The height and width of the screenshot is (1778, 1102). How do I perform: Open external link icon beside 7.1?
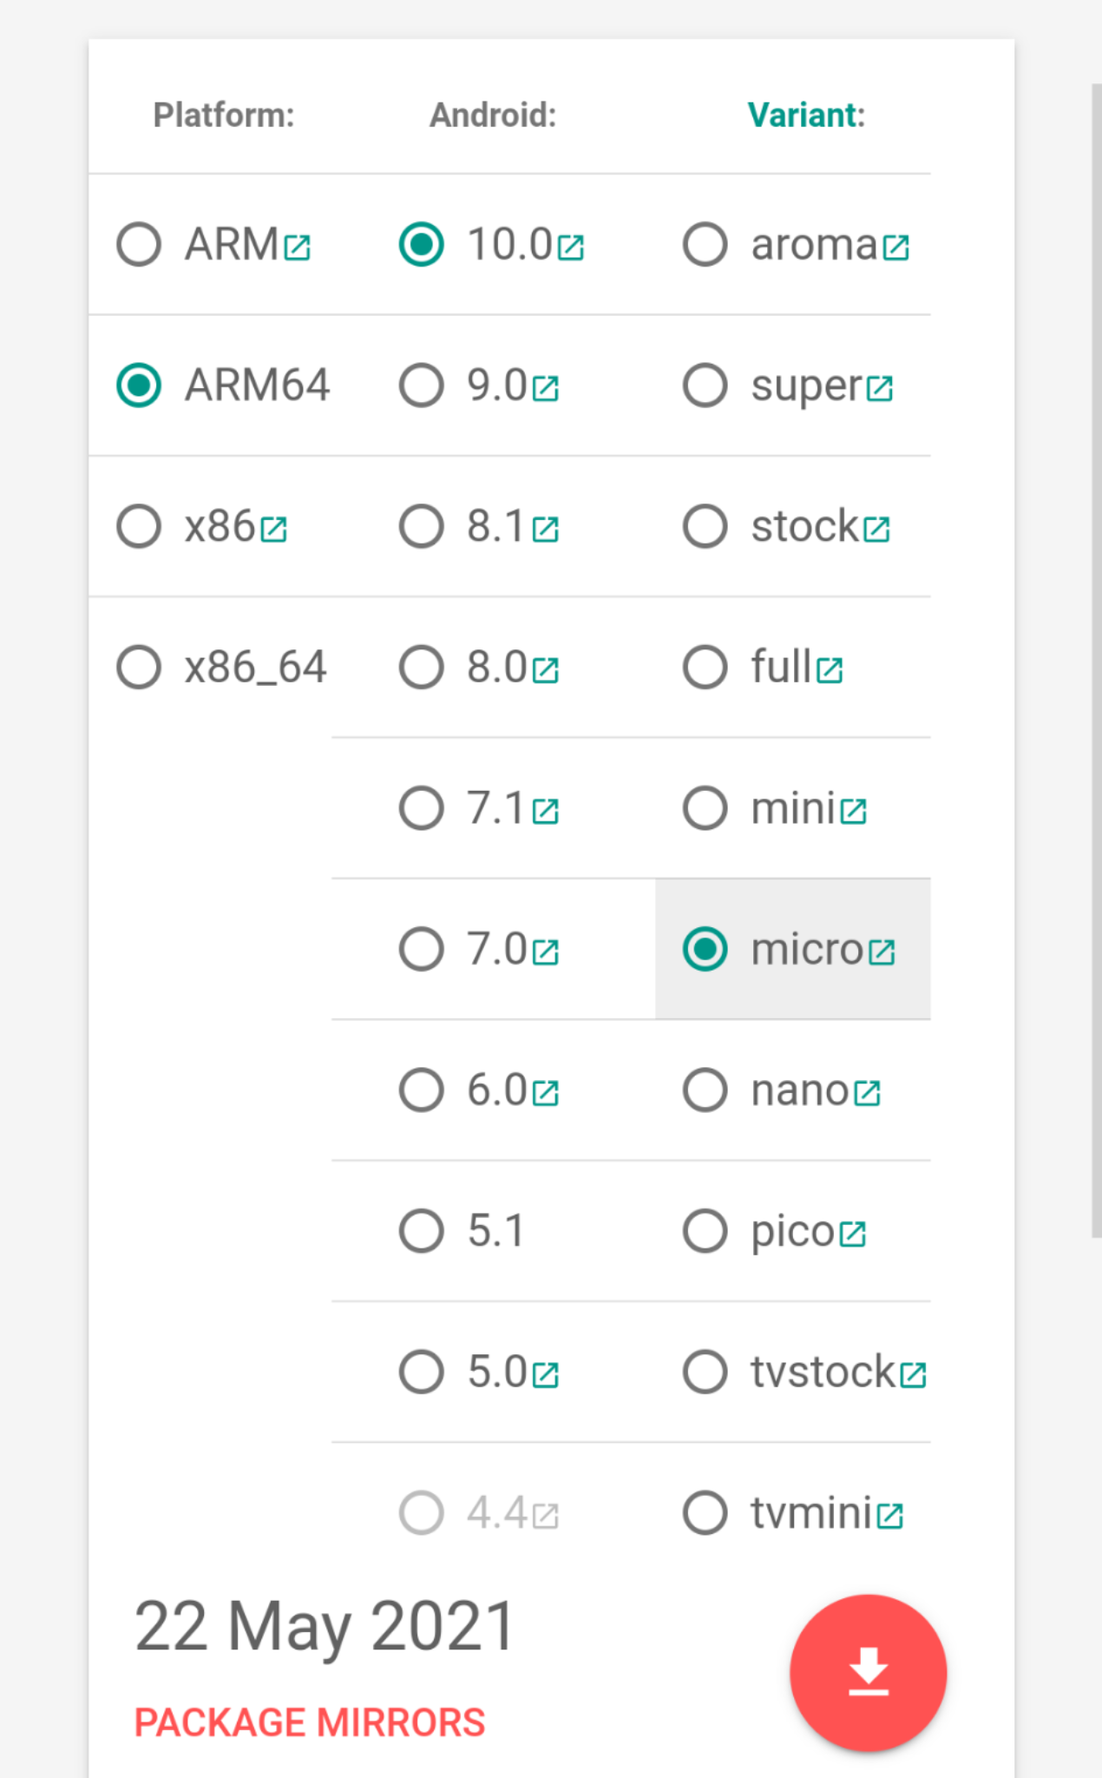click(545, 812)
